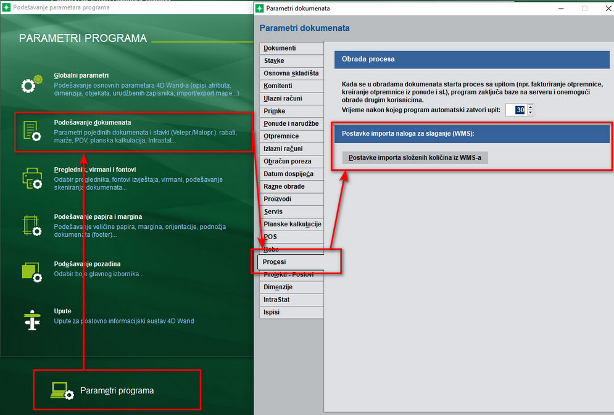The width and height of the screenshot is (614, 415).
Task: Open the Podešavanje pozadina color icon
Action: (x=31, y=272)
